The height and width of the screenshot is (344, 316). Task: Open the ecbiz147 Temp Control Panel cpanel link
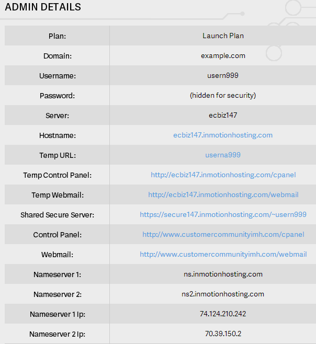pyautogui.click(x=223, y=175)
